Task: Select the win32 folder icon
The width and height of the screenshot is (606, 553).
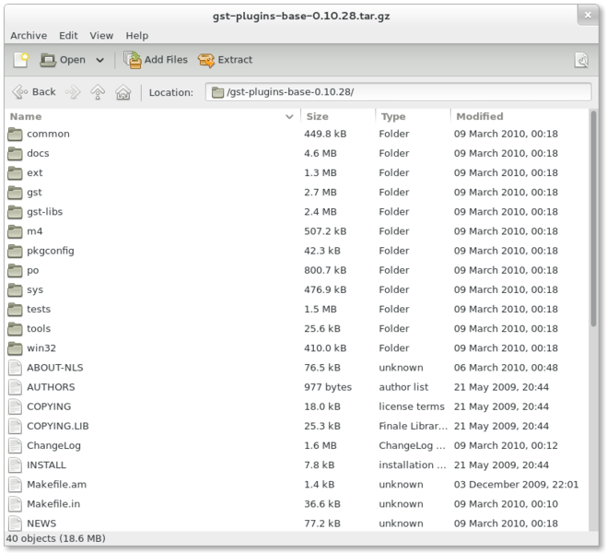Action: coord(15,348)
